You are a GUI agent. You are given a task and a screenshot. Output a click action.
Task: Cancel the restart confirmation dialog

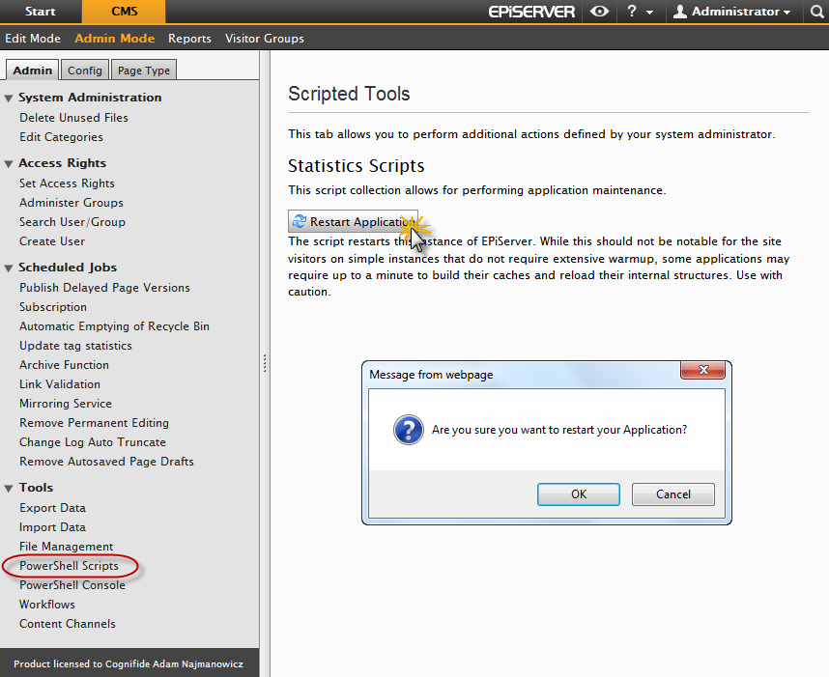[672, 494]
